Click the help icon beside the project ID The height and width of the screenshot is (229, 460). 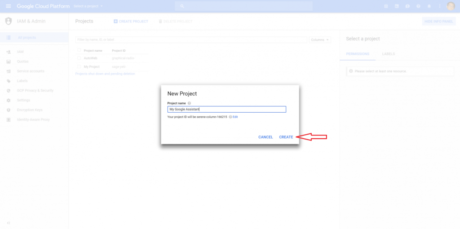230,117
